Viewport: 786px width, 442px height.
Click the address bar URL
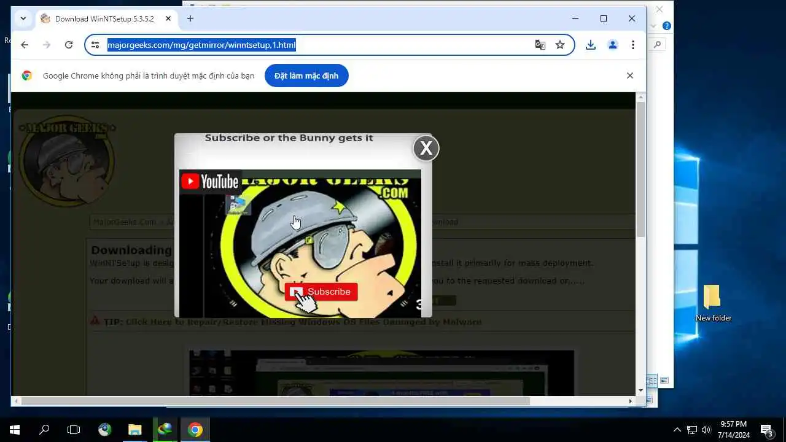(201, 45)
